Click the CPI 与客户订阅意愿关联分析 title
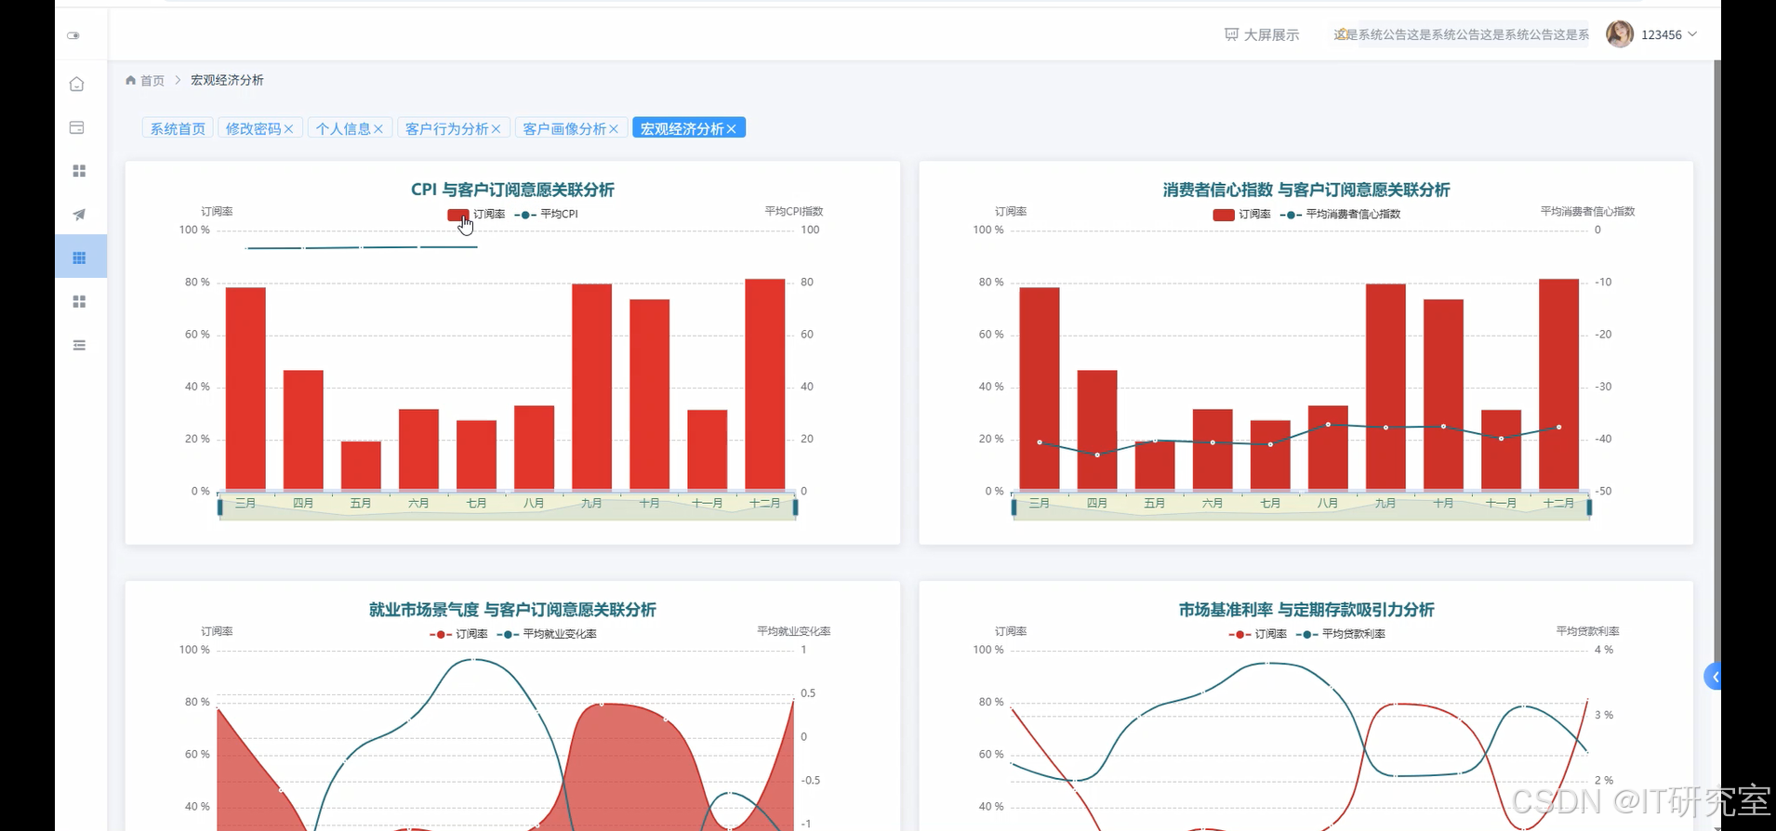The width and height of the screenshot is (1776, 831). click(x=512, y=190)
